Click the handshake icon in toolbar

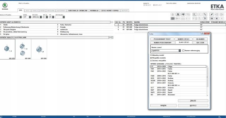pyautogui.click(x=183, y=14)
